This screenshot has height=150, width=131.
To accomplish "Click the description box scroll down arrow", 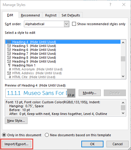I will click(x=123, y=113).
